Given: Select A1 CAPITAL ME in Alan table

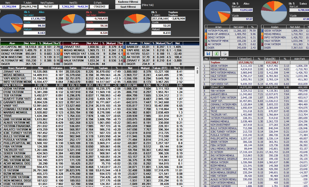Looking at the screenshot, I should coord(30,47).
